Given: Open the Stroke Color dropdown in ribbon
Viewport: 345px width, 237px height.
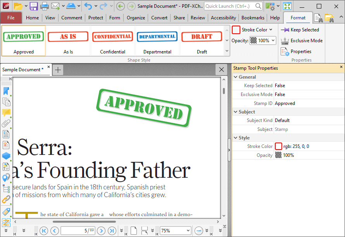Looking at the screenshot, I should pyautogui.click(x=271, y=30).
